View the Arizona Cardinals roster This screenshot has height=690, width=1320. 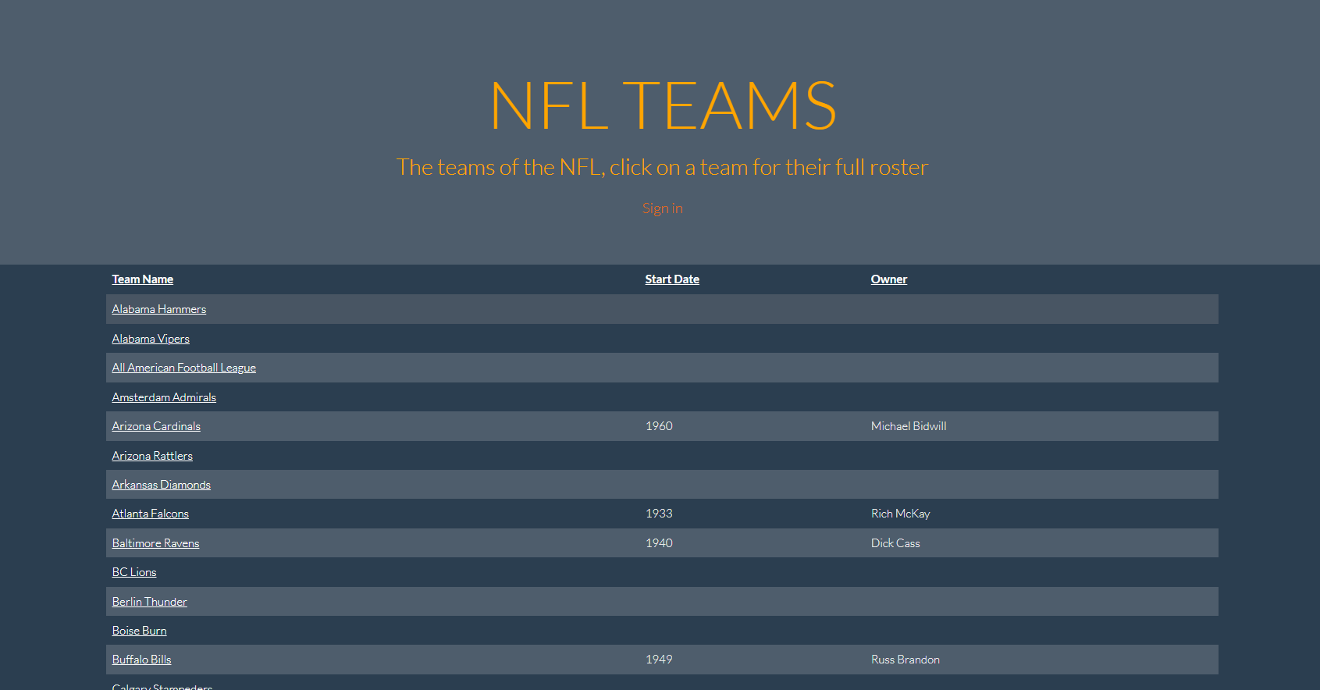click(x=156, y=426)
